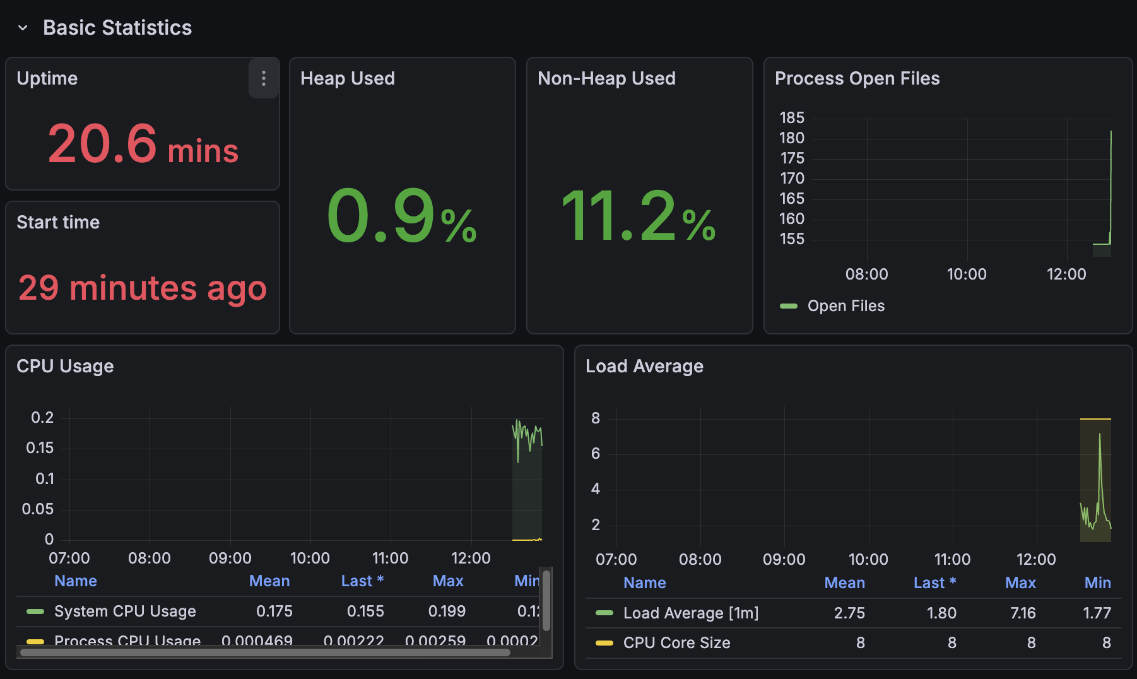Click the yellow CPU Core Size color swatch
The width and height of the screenshot is (1137, 679).
pos(604,643)
